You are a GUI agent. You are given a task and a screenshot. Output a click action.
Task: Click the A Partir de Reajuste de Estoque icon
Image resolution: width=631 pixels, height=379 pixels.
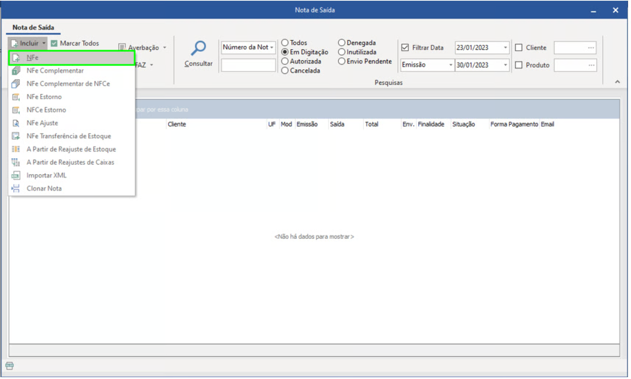[x=16, y=149]
